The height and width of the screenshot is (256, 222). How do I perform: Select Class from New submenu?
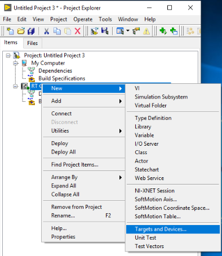click(x=173, y=152)
